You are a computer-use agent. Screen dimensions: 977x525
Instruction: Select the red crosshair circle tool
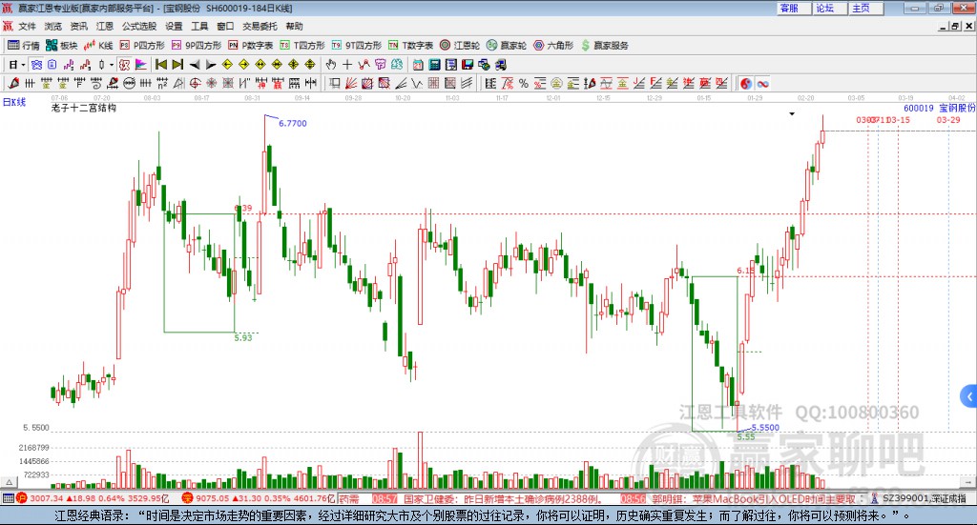[195, 83]
